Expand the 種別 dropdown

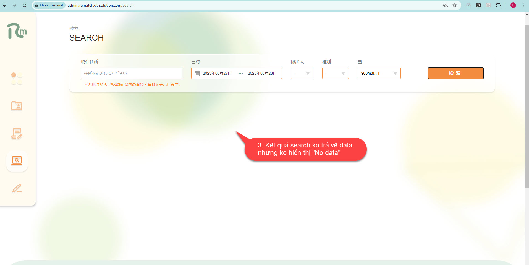coord(335,73)
